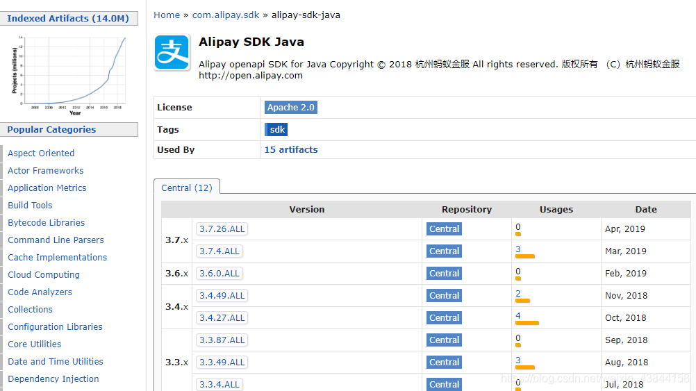Open Aspect Oriented category
Viewport: 696px width, 391px height.
pyautogui.click(x=41, y=153)
